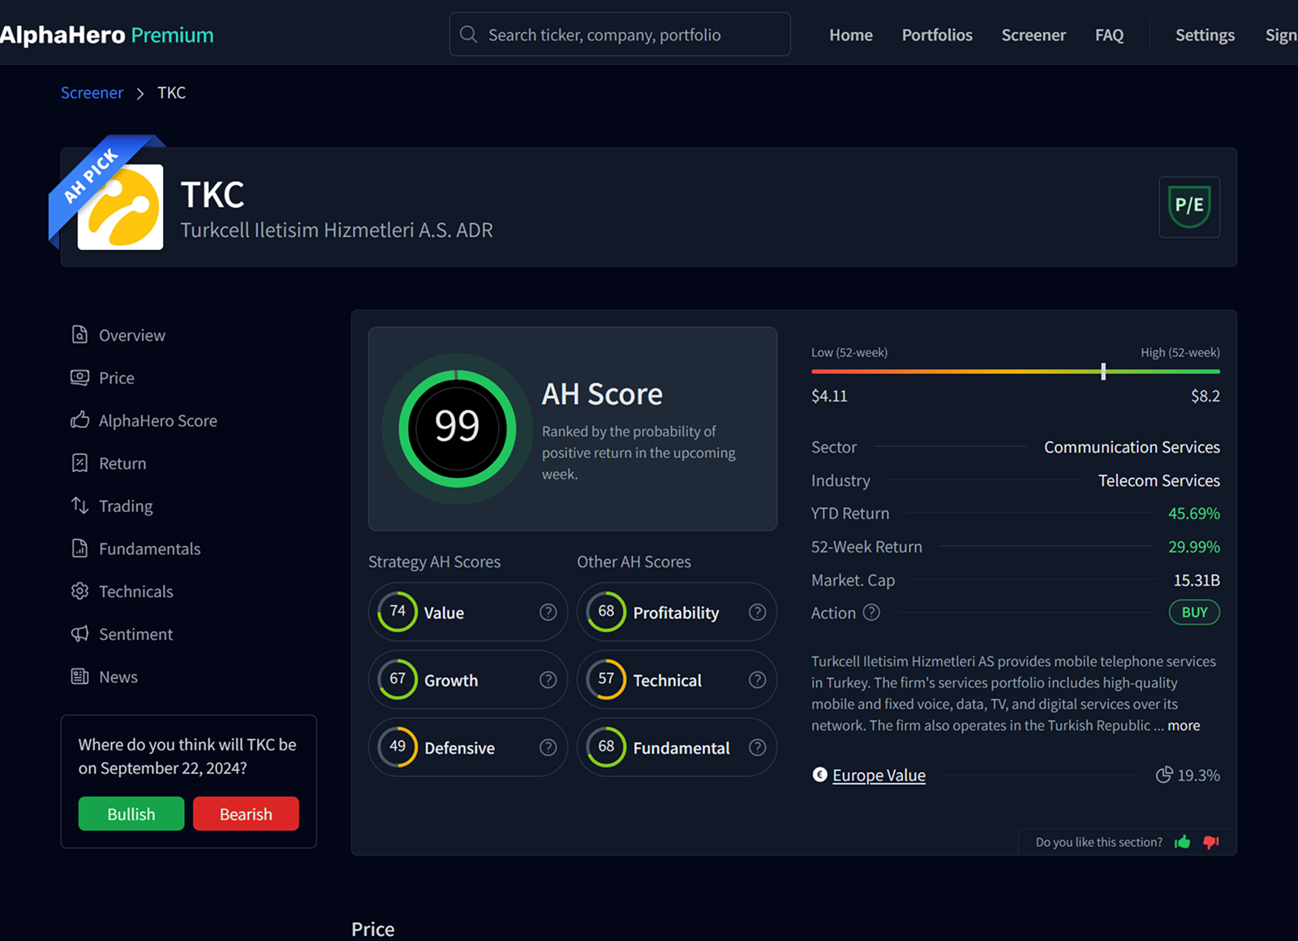Click the Trading arrows icon
The height and width of the screenshot is (941, 1298).
click(x=80, y=505)
